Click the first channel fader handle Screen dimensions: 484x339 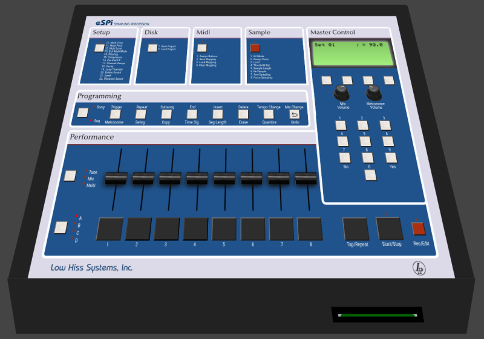pyautogui.click(x=116, y=178)
